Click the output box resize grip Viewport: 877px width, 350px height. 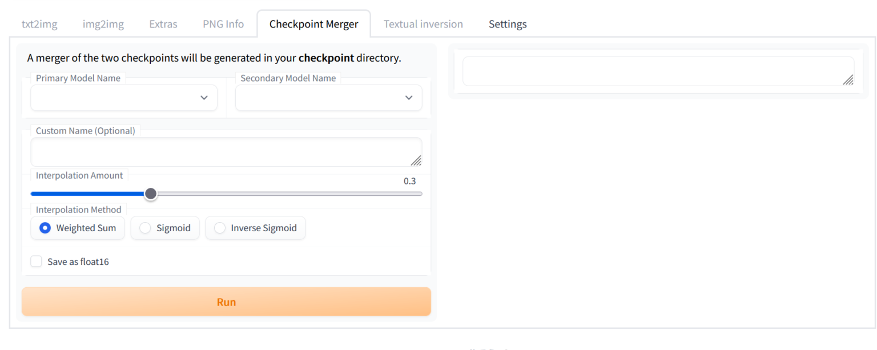848,80
